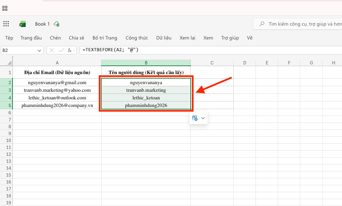
Task: Select result cell tranvanb.marketing
Action: click(x=146, y=90)
